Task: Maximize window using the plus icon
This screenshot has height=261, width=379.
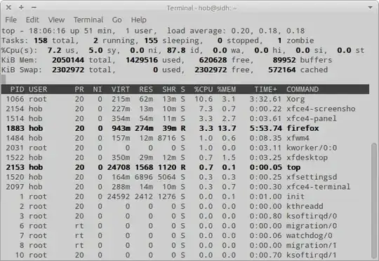Action: click(21, 8)
